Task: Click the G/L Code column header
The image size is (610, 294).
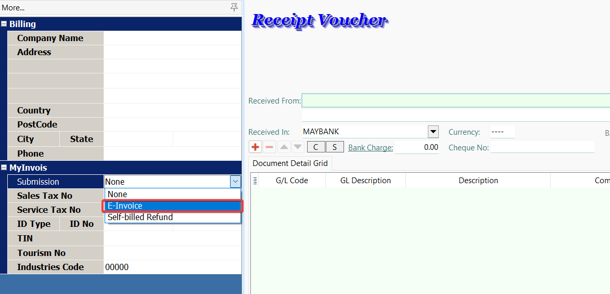Action: click(291, 181)
